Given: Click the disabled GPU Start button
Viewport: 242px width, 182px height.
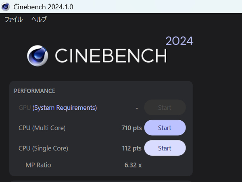Looking at the screenshot, I should [165, 108].
